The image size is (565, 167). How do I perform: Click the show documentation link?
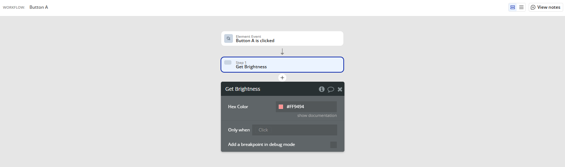(317, 115)
